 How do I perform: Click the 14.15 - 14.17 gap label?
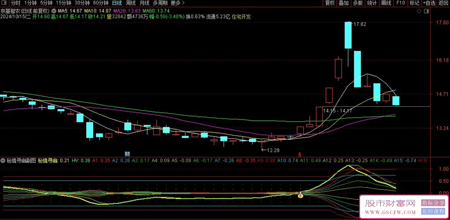coord(337,110)
